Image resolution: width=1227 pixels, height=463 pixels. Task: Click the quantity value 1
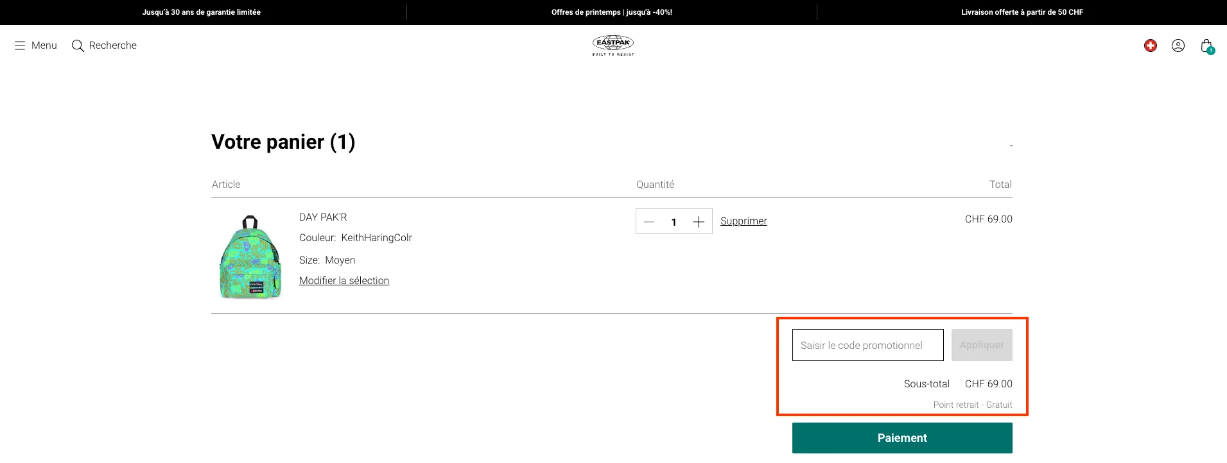(x=674, y=222)
